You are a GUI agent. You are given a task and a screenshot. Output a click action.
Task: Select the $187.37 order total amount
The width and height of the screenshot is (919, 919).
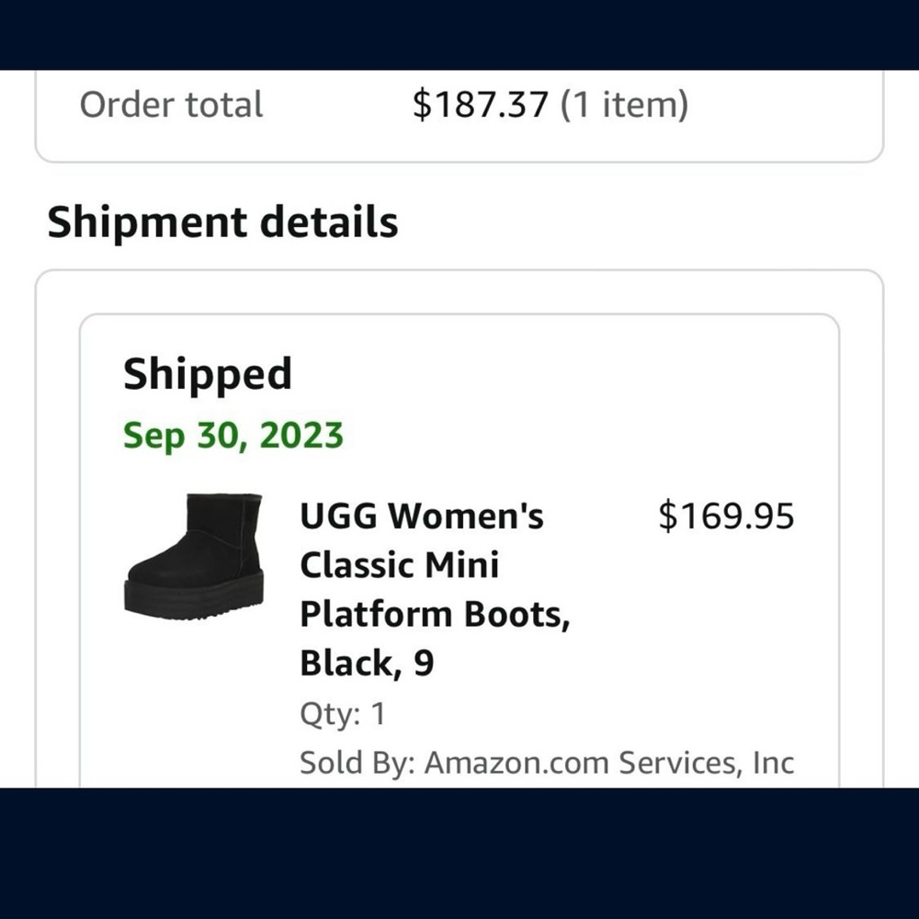pos(480,105)
